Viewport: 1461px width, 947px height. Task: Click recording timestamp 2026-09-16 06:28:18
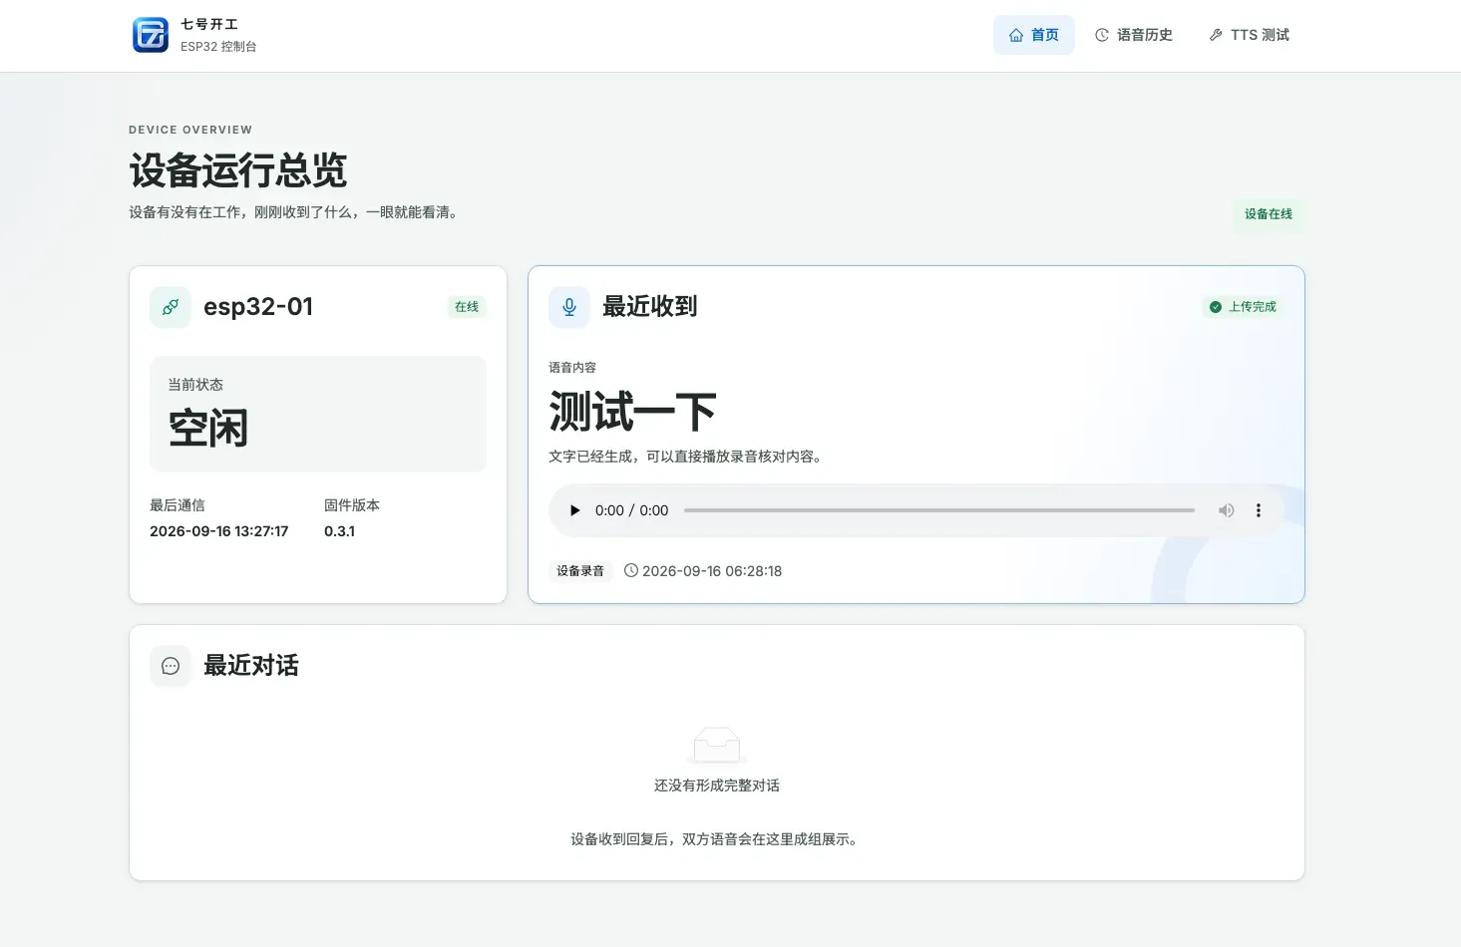click(712, 571)
